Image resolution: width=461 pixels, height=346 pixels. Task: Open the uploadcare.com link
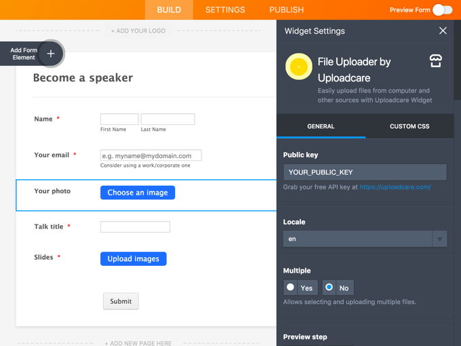point(395,187)
